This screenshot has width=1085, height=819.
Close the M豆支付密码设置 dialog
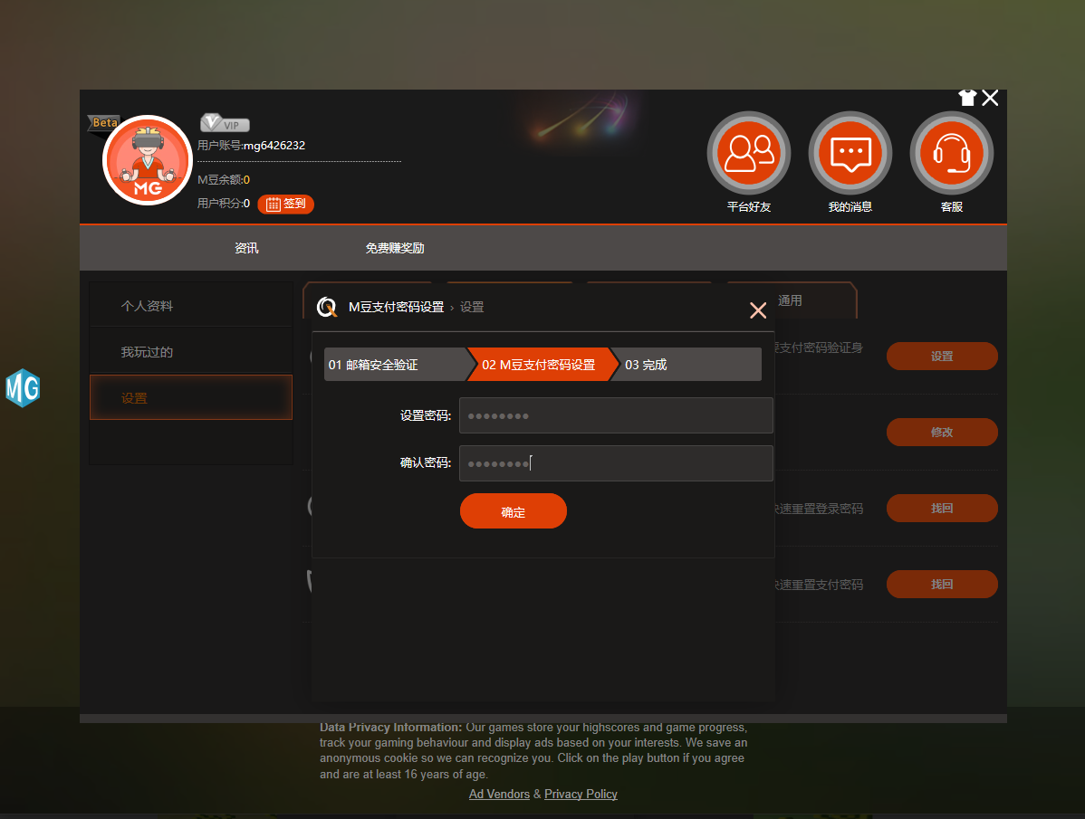(758, 310)
